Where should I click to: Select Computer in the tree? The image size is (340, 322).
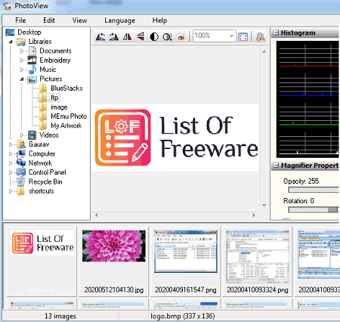tap(42, 153)
